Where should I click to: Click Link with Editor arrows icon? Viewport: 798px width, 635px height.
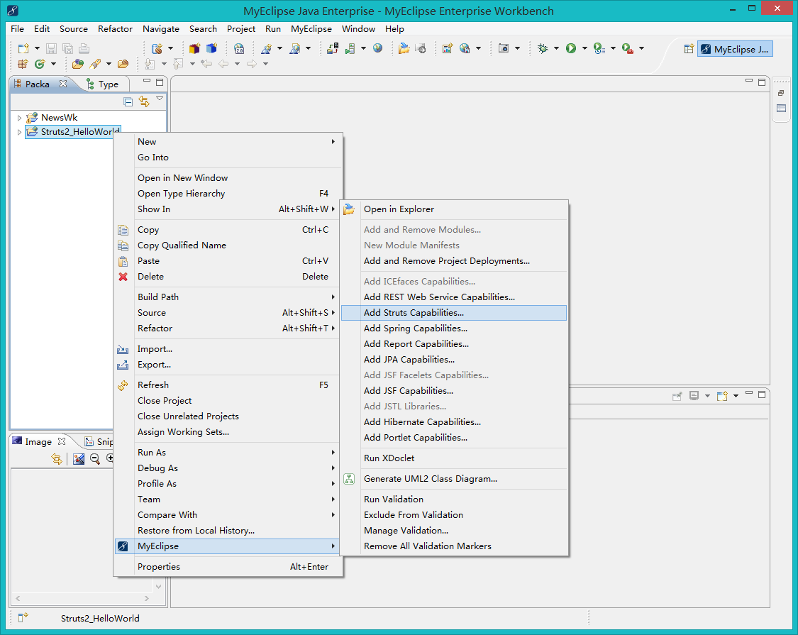click(x=144, y=102)
